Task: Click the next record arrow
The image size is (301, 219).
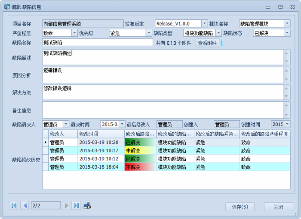Action: [x=66, y=206]
